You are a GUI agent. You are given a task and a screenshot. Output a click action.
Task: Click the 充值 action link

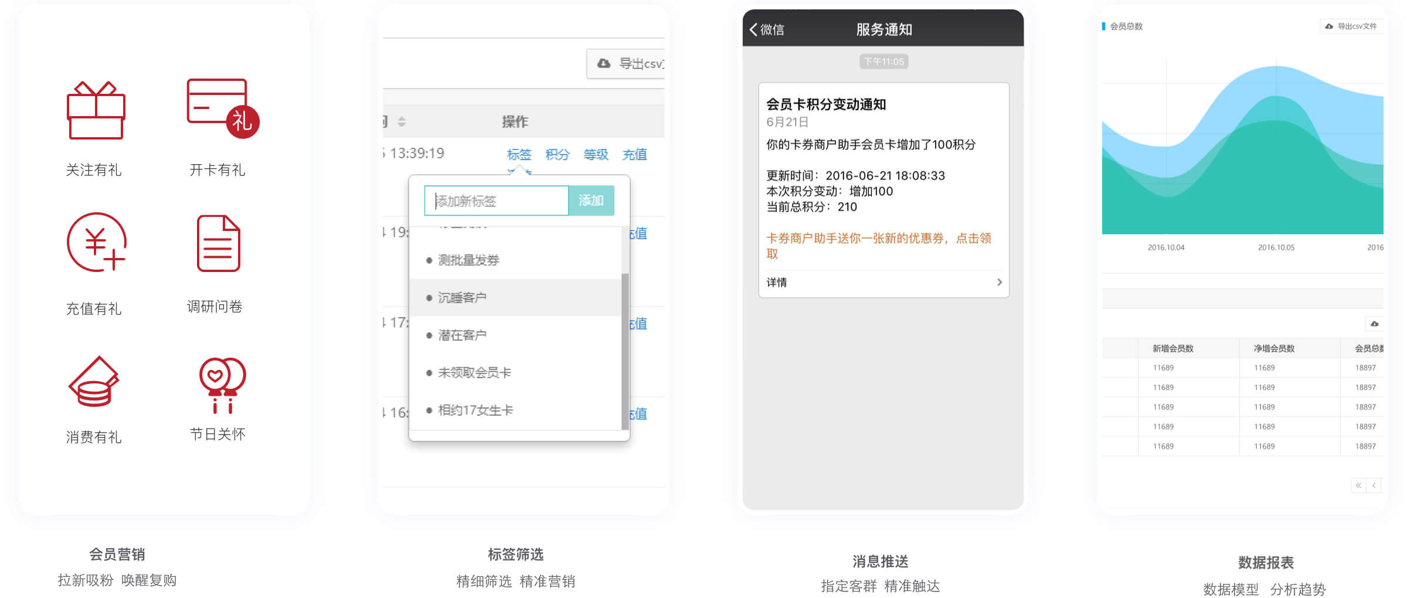coord(634,154)
